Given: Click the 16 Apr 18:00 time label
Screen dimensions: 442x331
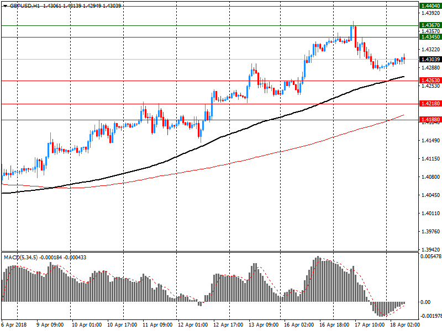Looking at the screenshot, I should click(334, 324).
